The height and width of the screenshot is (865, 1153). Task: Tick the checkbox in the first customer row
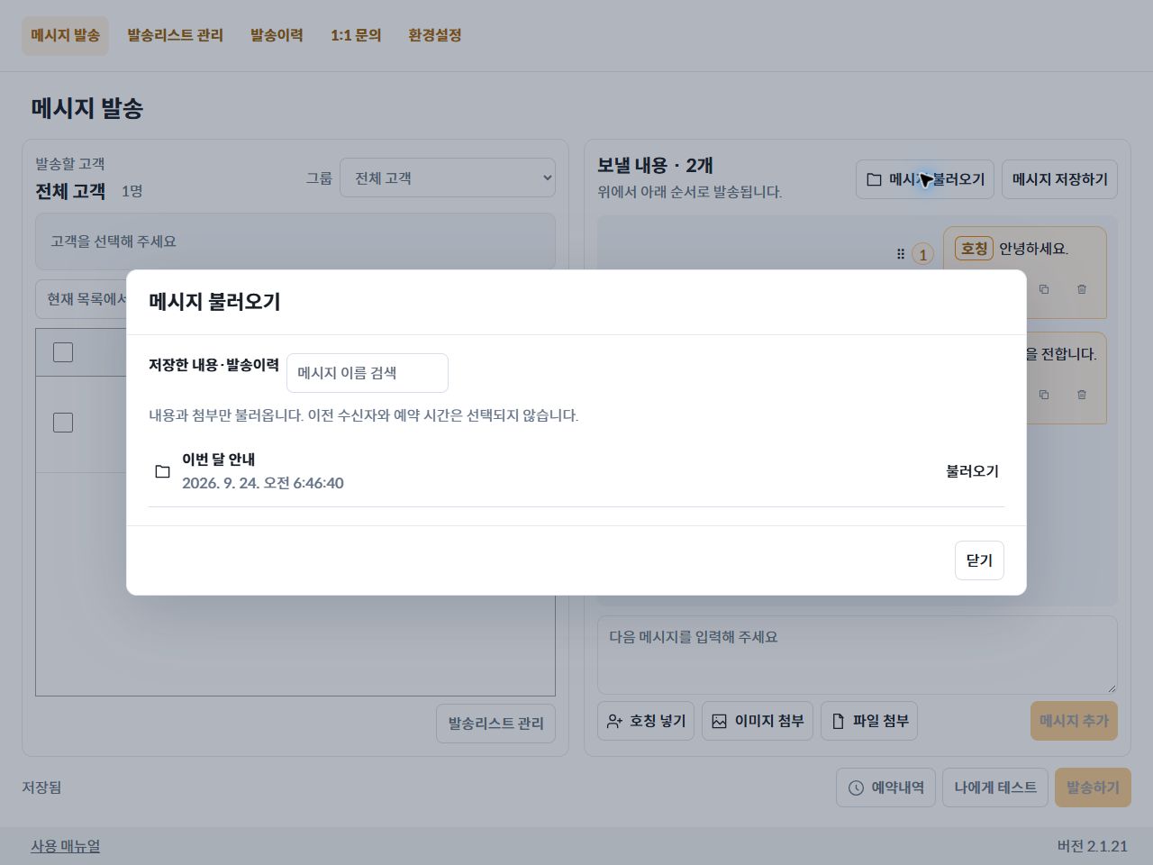click(x=63, y=423)
